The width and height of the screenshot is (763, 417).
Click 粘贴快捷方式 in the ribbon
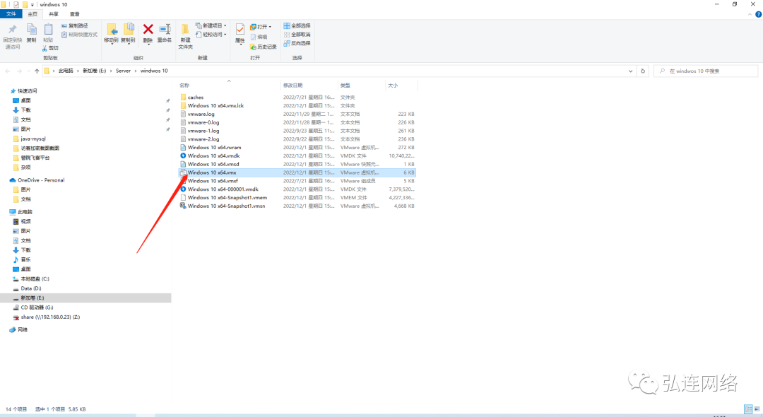coord(79,35)
